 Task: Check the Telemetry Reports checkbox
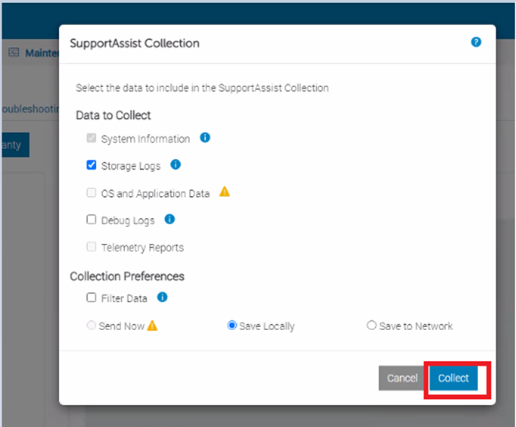click(x=92, y=247)
